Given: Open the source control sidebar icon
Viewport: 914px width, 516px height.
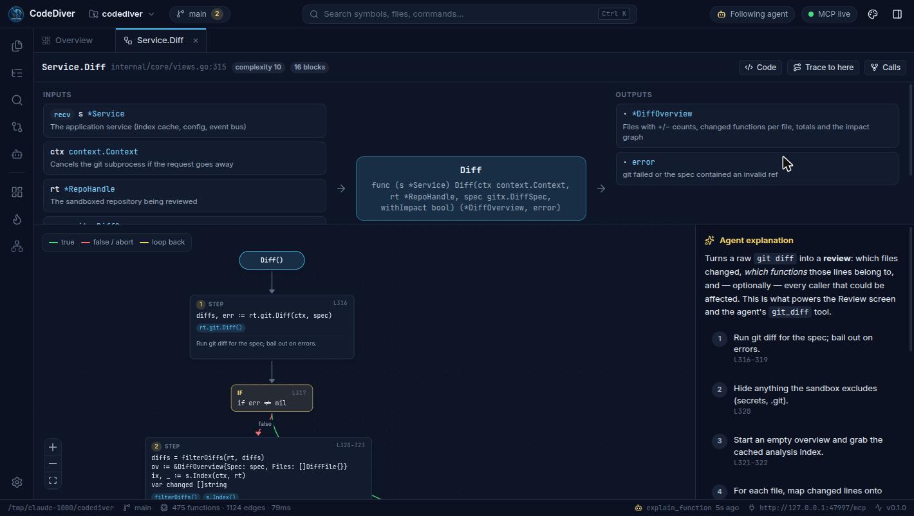Looking at the screenshot, I should (17, 127).
